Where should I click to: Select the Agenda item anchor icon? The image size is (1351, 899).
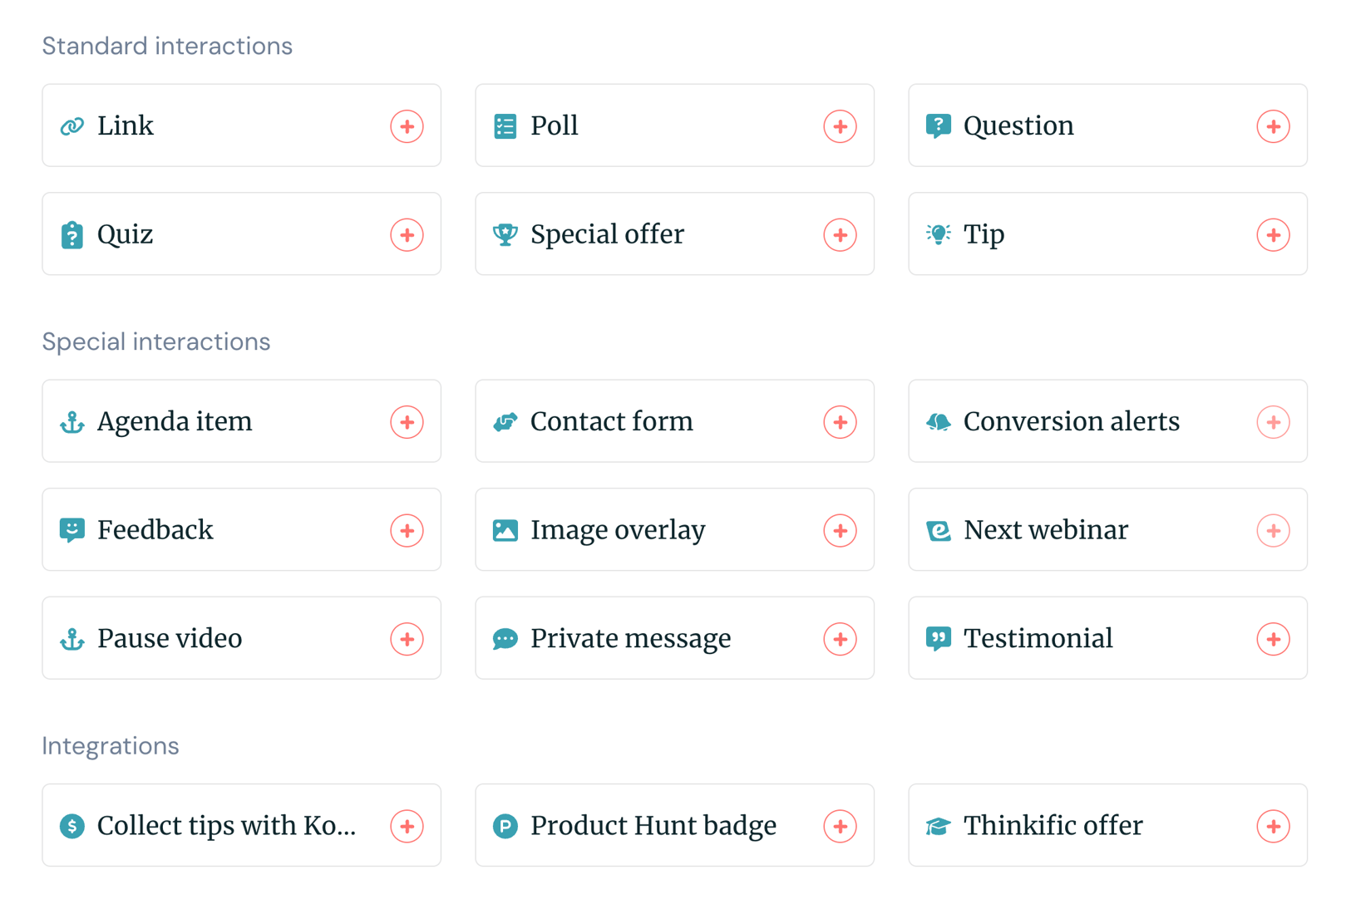click(73, 421)
